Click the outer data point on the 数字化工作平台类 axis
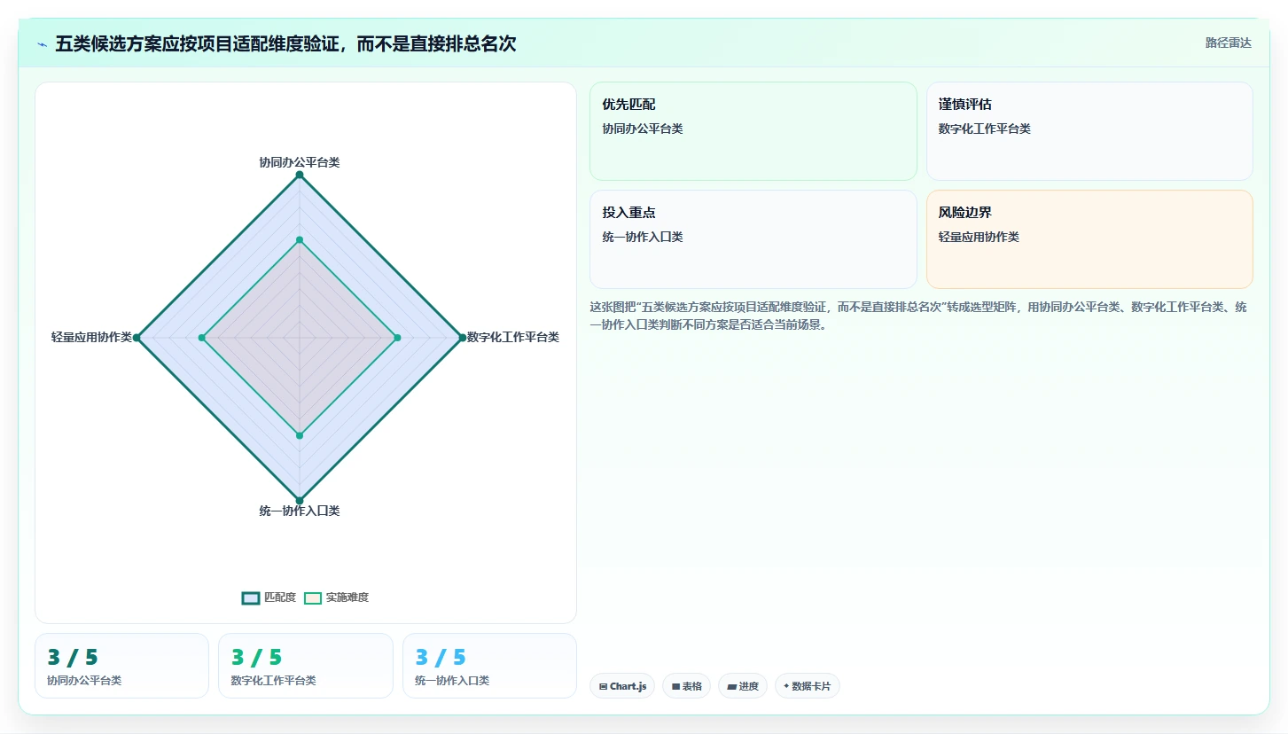The image size is (1288, 734). (462, 338)
